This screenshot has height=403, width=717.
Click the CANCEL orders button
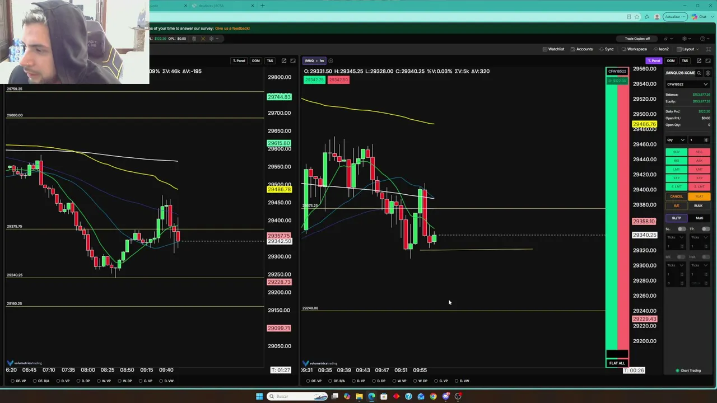click(676, 196)
